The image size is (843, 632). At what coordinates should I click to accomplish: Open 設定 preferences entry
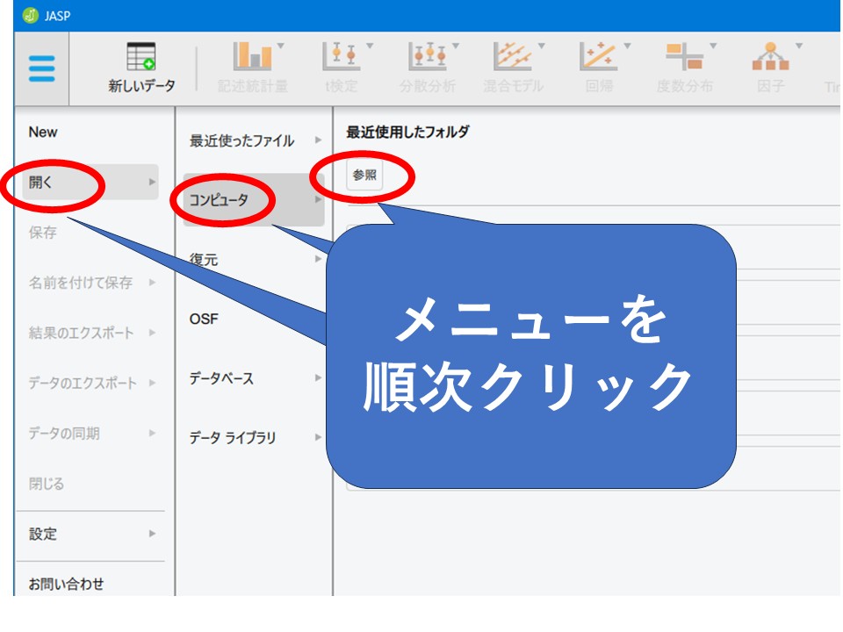coord(42,534)
